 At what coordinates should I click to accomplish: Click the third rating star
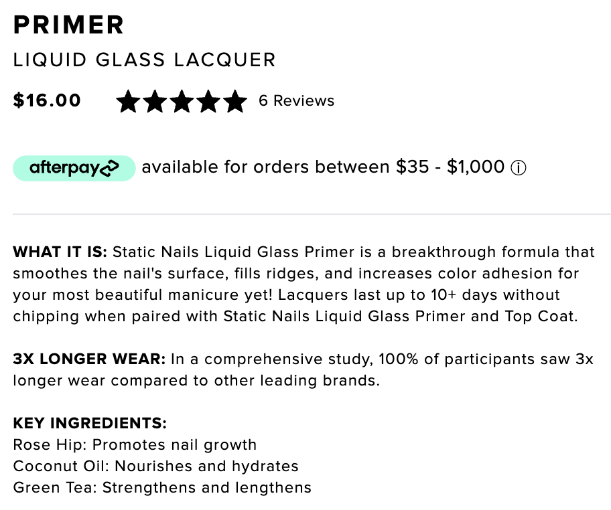pos(182,101)
